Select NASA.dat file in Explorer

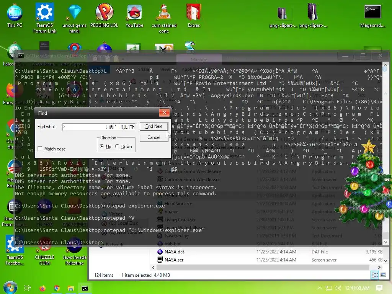pyautogui.click(x=174, y=252)
